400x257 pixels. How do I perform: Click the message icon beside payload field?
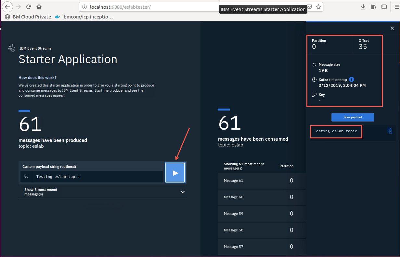coord(26,177)
